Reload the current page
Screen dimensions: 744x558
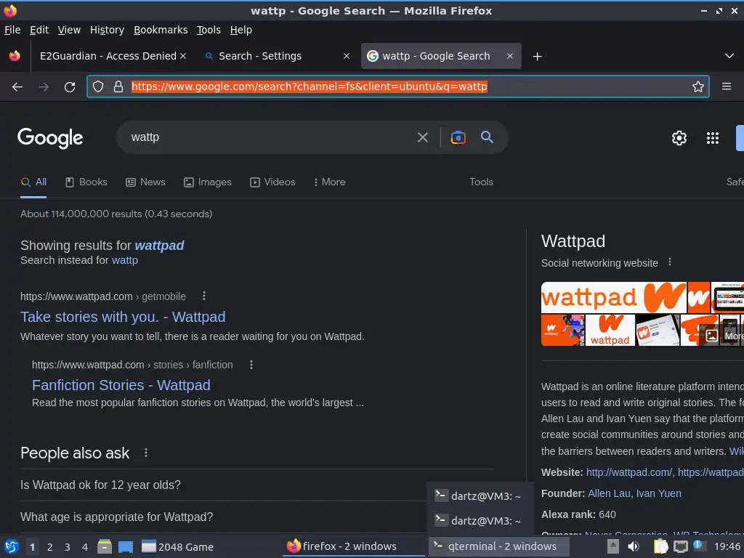tap(70, 87)
